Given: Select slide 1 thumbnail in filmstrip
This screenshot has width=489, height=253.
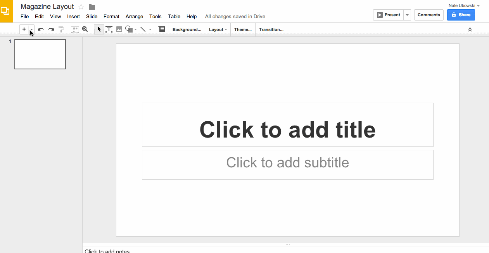Looking at the screenshot, I should coord(40,54).
